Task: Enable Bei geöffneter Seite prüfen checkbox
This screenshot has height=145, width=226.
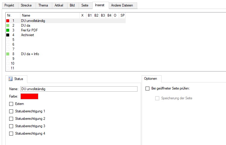Action: (x=147, y=88)
